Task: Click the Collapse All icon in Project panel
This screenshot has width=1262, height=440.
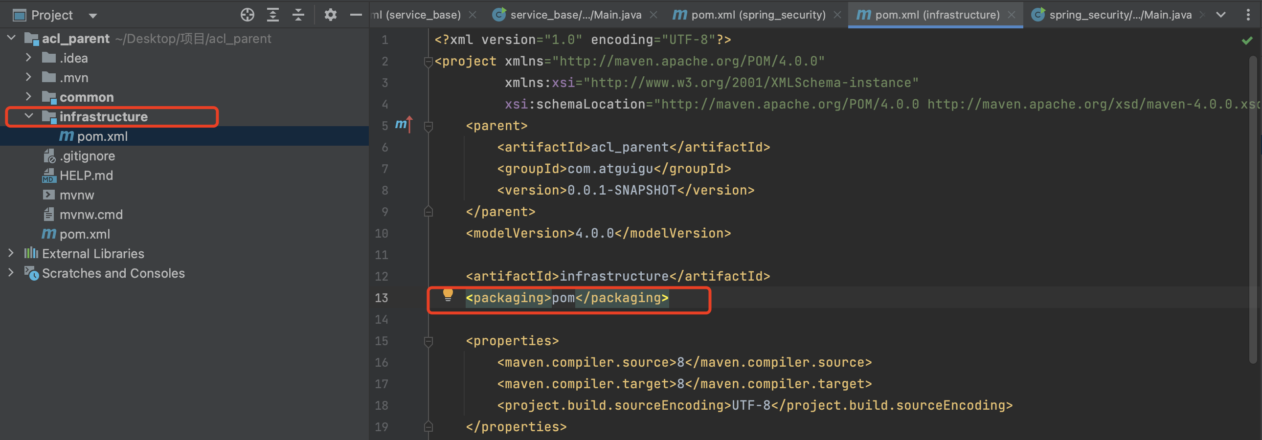Action: point(298,15)
